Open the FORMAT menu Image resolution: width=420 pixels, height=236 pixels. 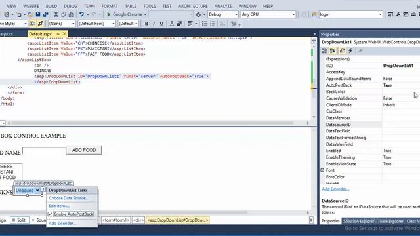[110, 6]
